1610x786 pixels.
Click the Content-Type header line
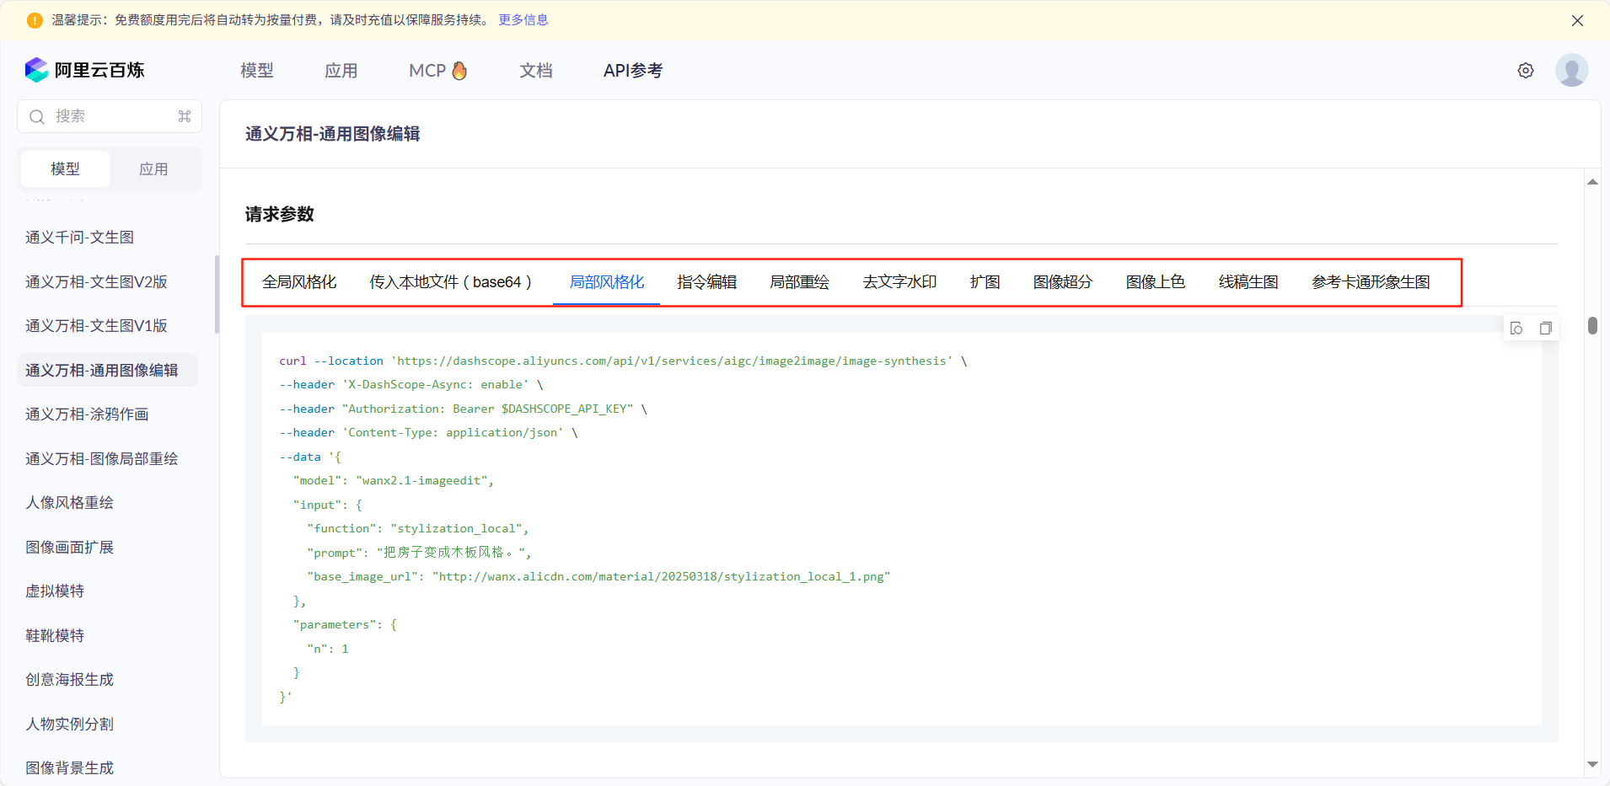(x=428, y=433)
